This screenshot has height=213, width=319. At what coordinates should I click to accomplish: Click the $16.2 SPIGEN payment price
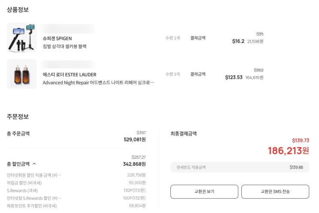tap(238, 41)
